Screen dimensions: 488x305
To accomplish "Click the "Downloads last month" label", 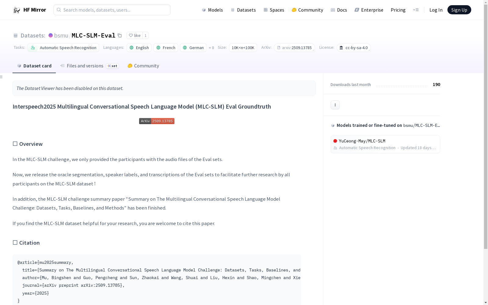I will (351, 85).
